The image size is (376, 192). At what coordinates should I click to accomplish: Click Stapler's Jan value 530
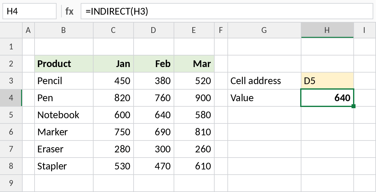point(113,166)
